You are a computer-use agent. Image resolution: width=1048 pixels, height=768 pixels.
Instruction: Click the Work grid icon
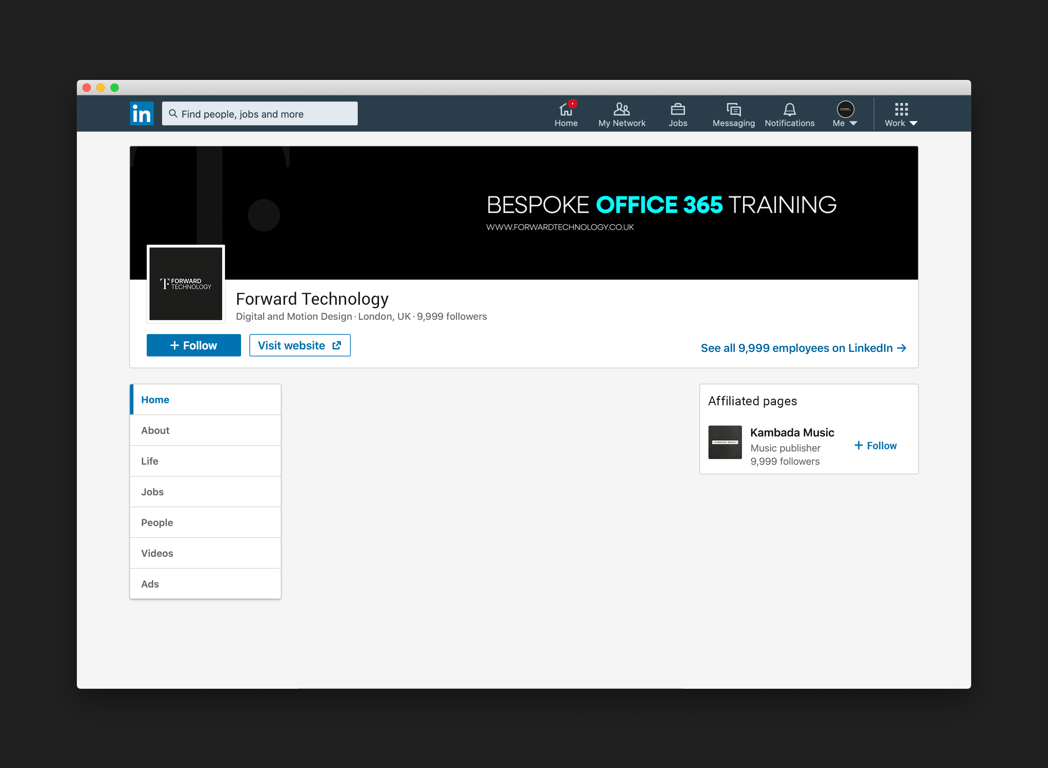click(901, 109)
